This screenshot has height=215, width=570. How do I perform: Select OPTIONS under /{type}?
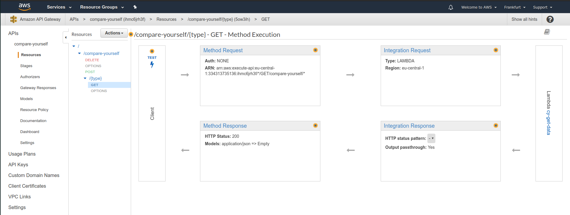(99, 91)
